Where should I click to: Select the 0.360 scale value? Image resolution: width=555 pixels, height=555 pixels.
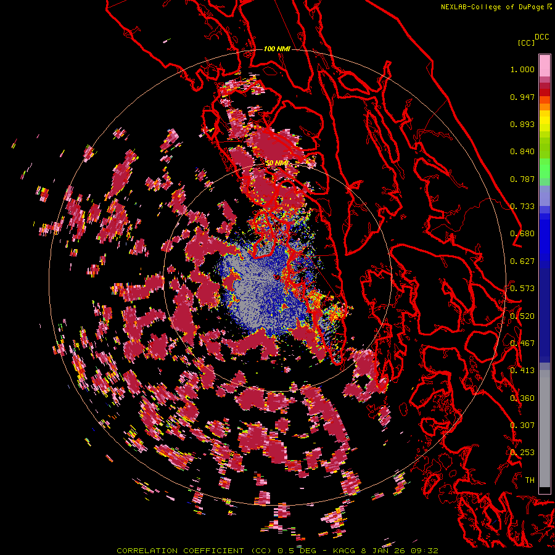(x=522, y=398)
